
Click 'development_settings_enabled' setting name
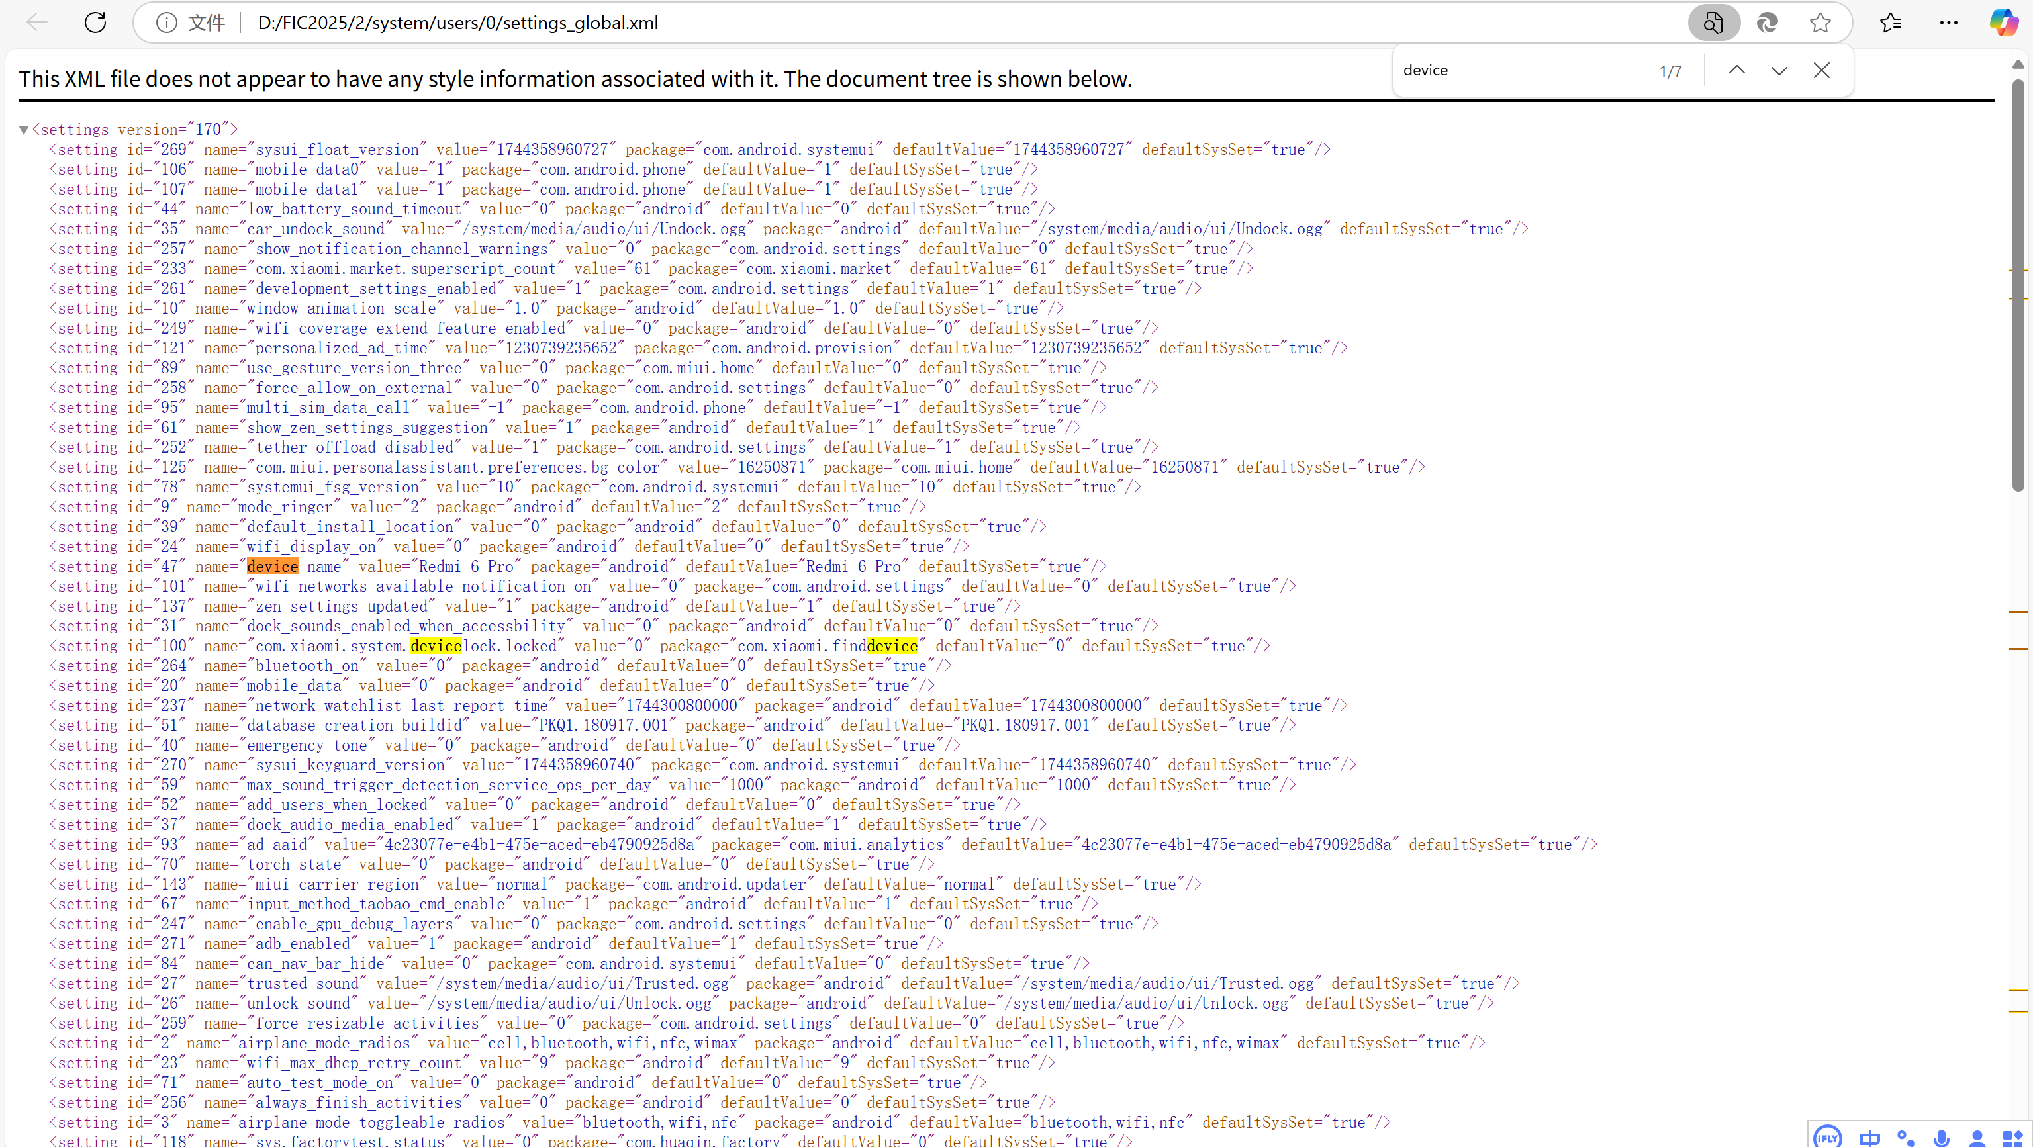click(375, 289)
